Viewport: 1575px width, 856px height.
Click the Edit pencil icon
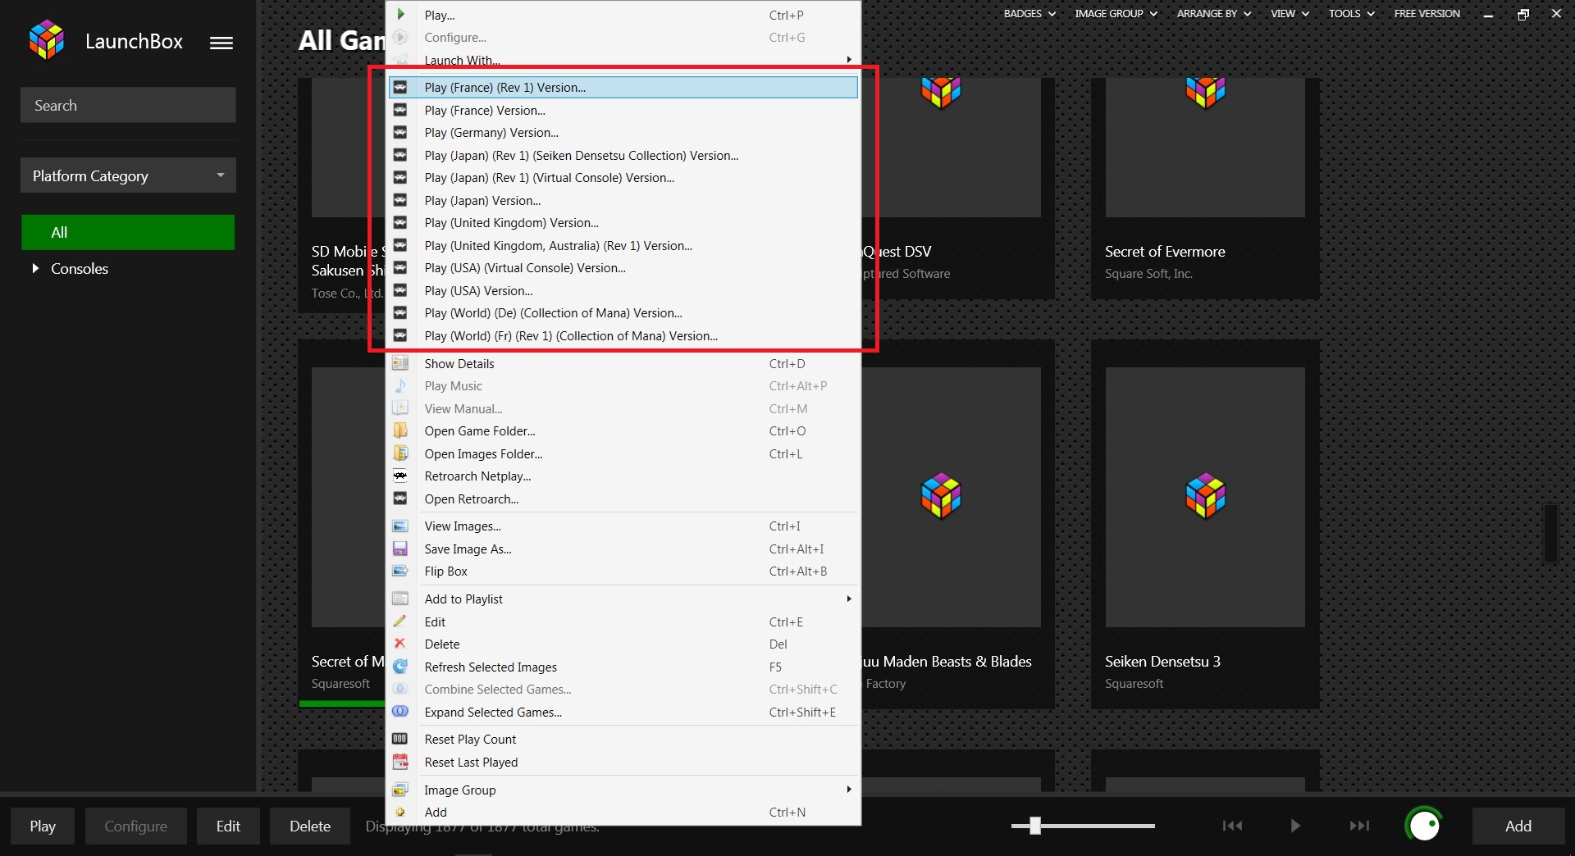tap(400, 622)
